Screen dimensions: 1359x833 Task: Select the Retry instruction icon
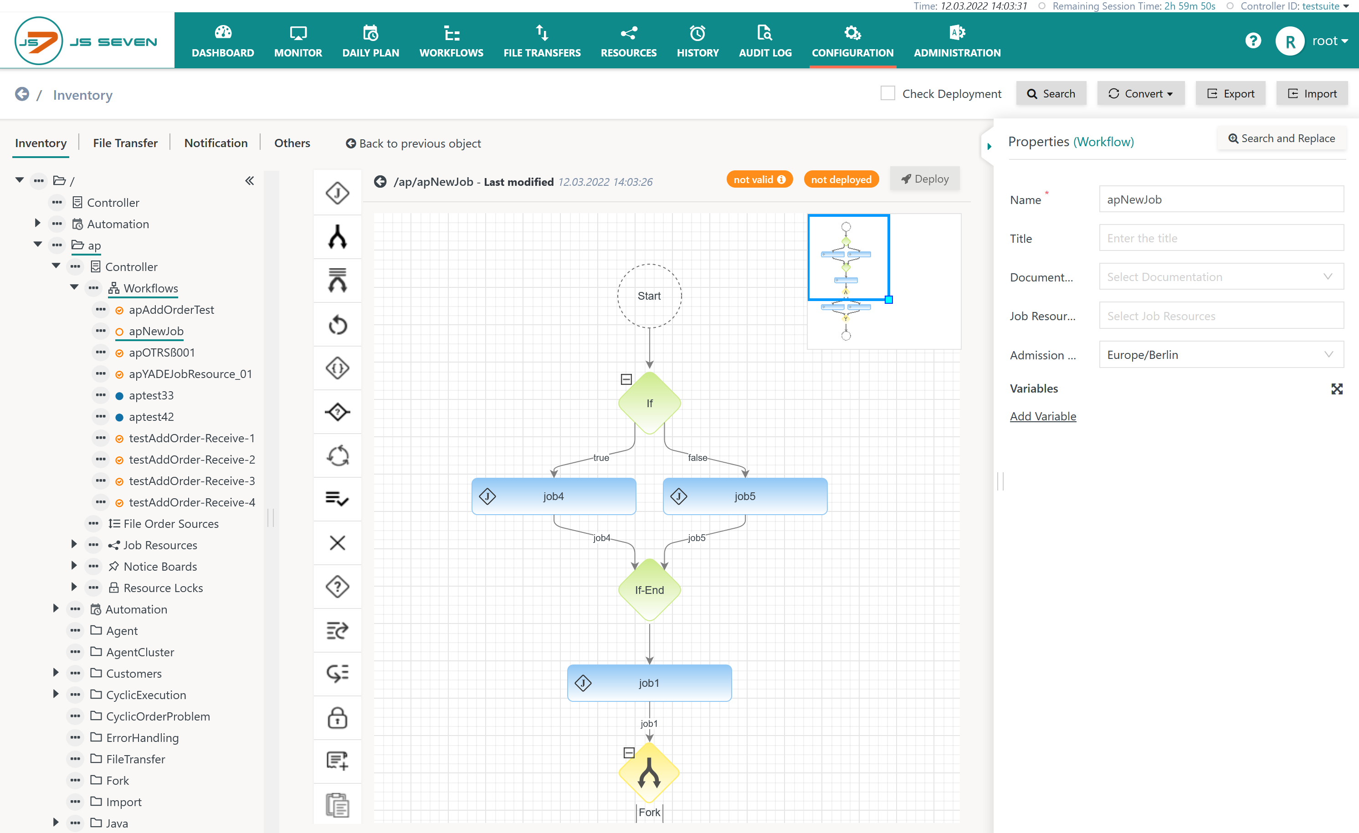click(337, 325)
